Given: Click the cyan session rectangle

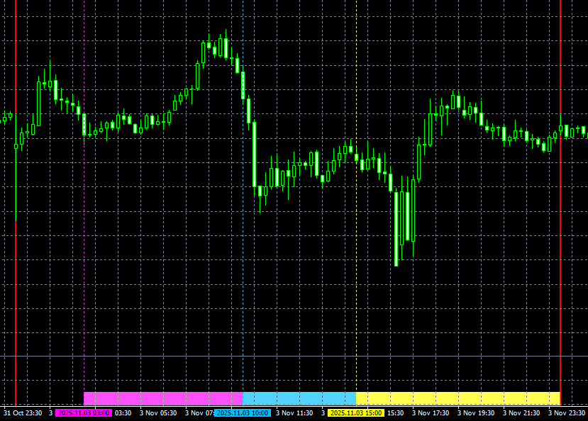Looking at the screenshot, I should (x=299, y=398).
